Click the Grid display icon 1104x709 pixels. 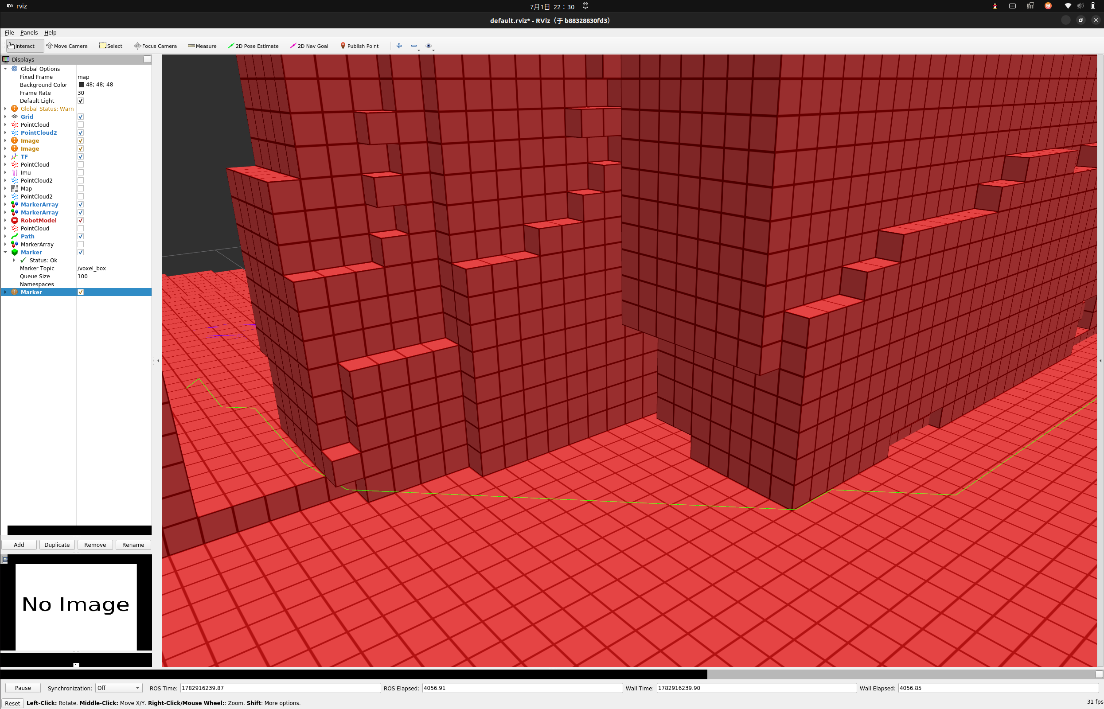tap(15, 117)
